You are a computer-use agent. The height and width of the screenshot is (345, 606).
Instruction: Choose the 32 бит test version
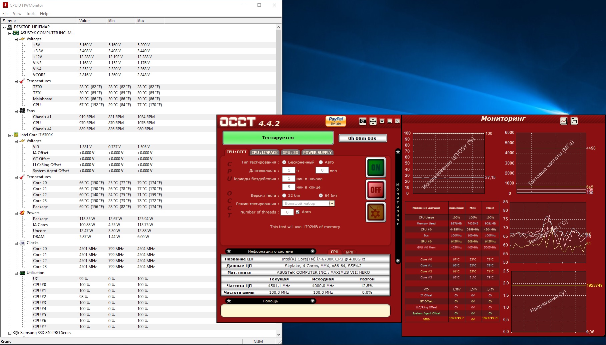[x=284, y=195]
